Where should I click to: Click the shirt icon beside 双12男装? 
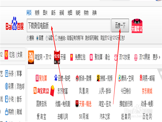click(136, 57)
